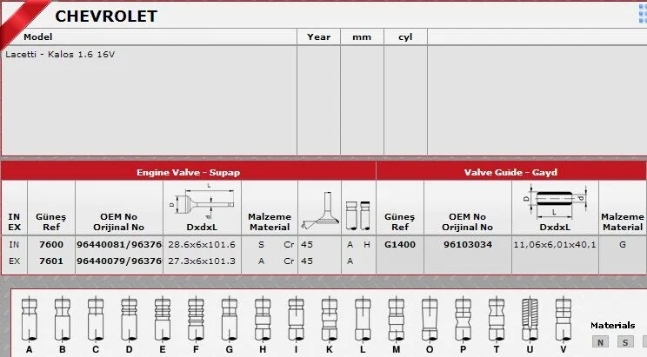The height and width of the screenshot is (357, 647).
Task: Click the Model column header
Action: (x=38, y=37)
